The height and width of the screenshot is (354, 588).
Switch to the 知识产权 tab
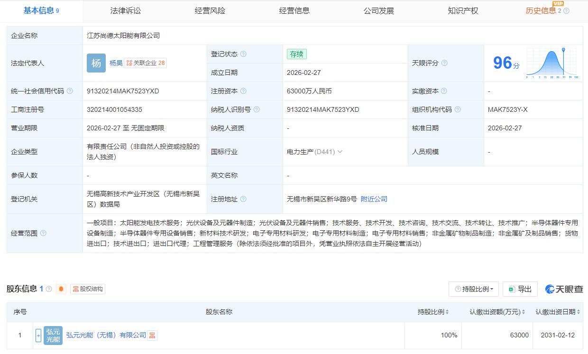tap(463, 10)
